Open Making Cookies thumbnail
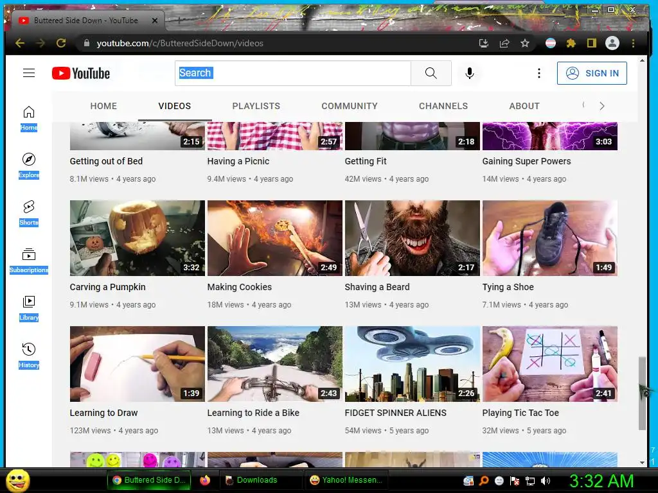Viewport: 658px width, 493px height. tap(275, 238)
